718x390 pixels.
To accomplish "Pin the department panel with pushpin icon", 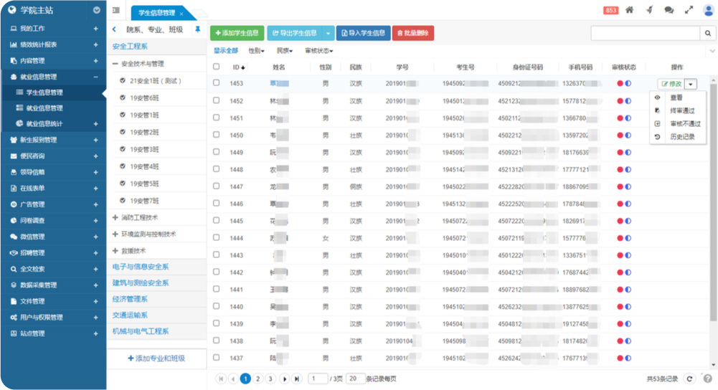I will coord(197,29).
